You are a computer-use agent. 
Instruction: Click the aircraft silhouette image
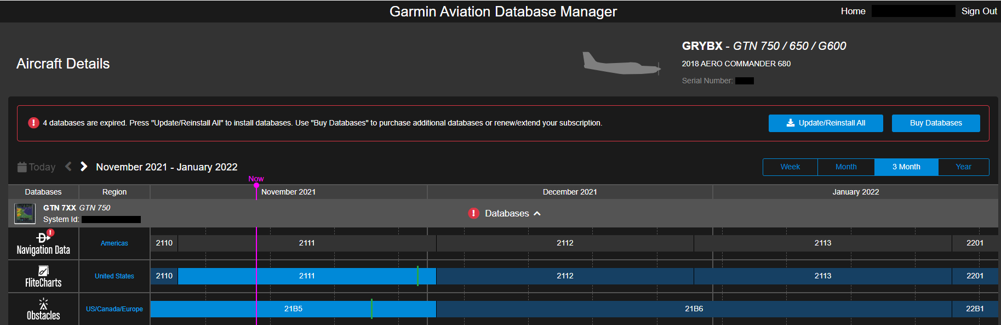point(622,64)
